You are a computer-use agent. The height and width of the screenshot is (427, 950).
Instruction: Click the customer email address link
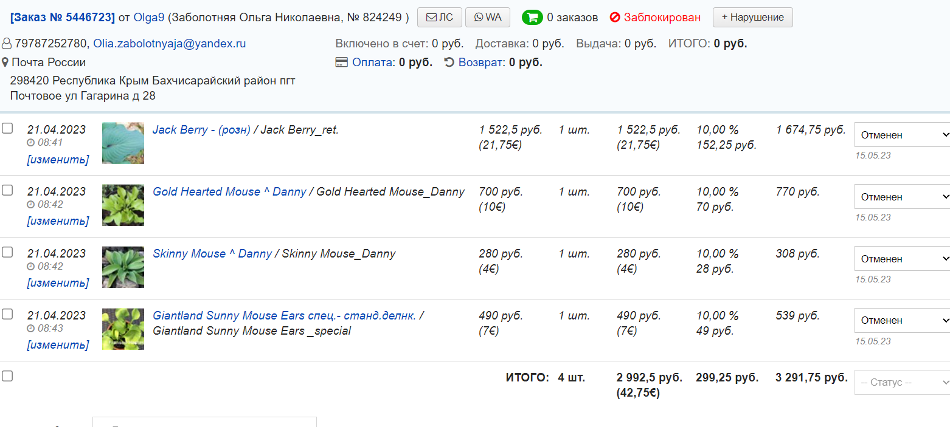coord(169,44)
